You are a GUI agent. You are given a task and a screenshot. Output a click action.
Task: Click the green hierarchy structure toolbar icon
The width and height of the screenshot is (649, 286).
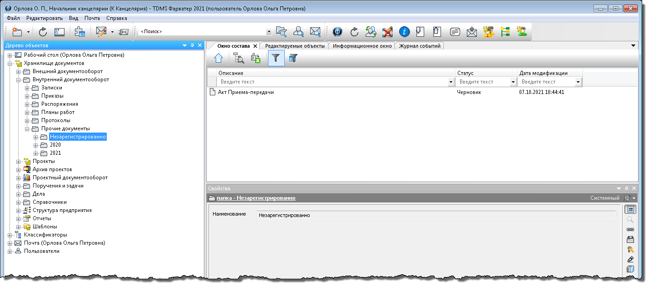click(505, 32)
